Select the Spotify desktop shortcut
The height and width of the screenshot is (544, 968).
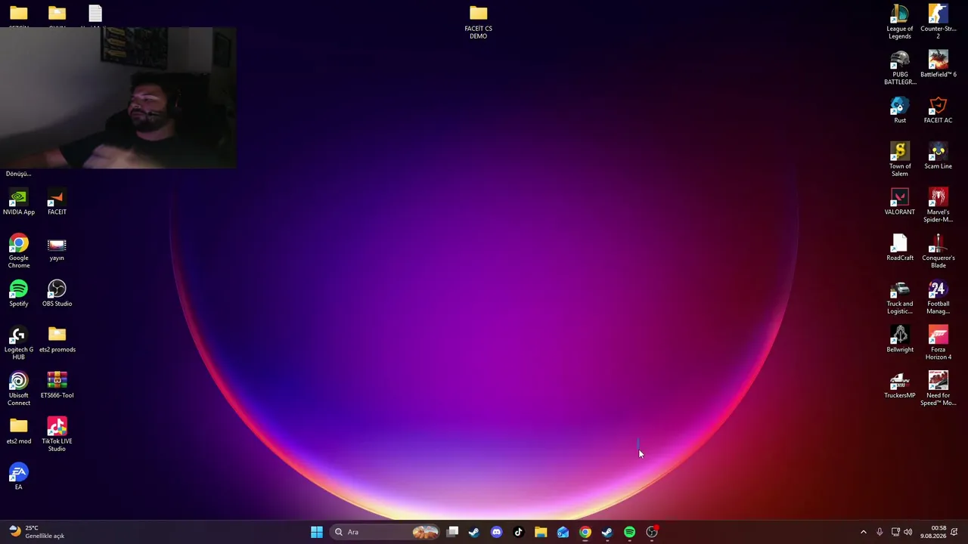18,294
